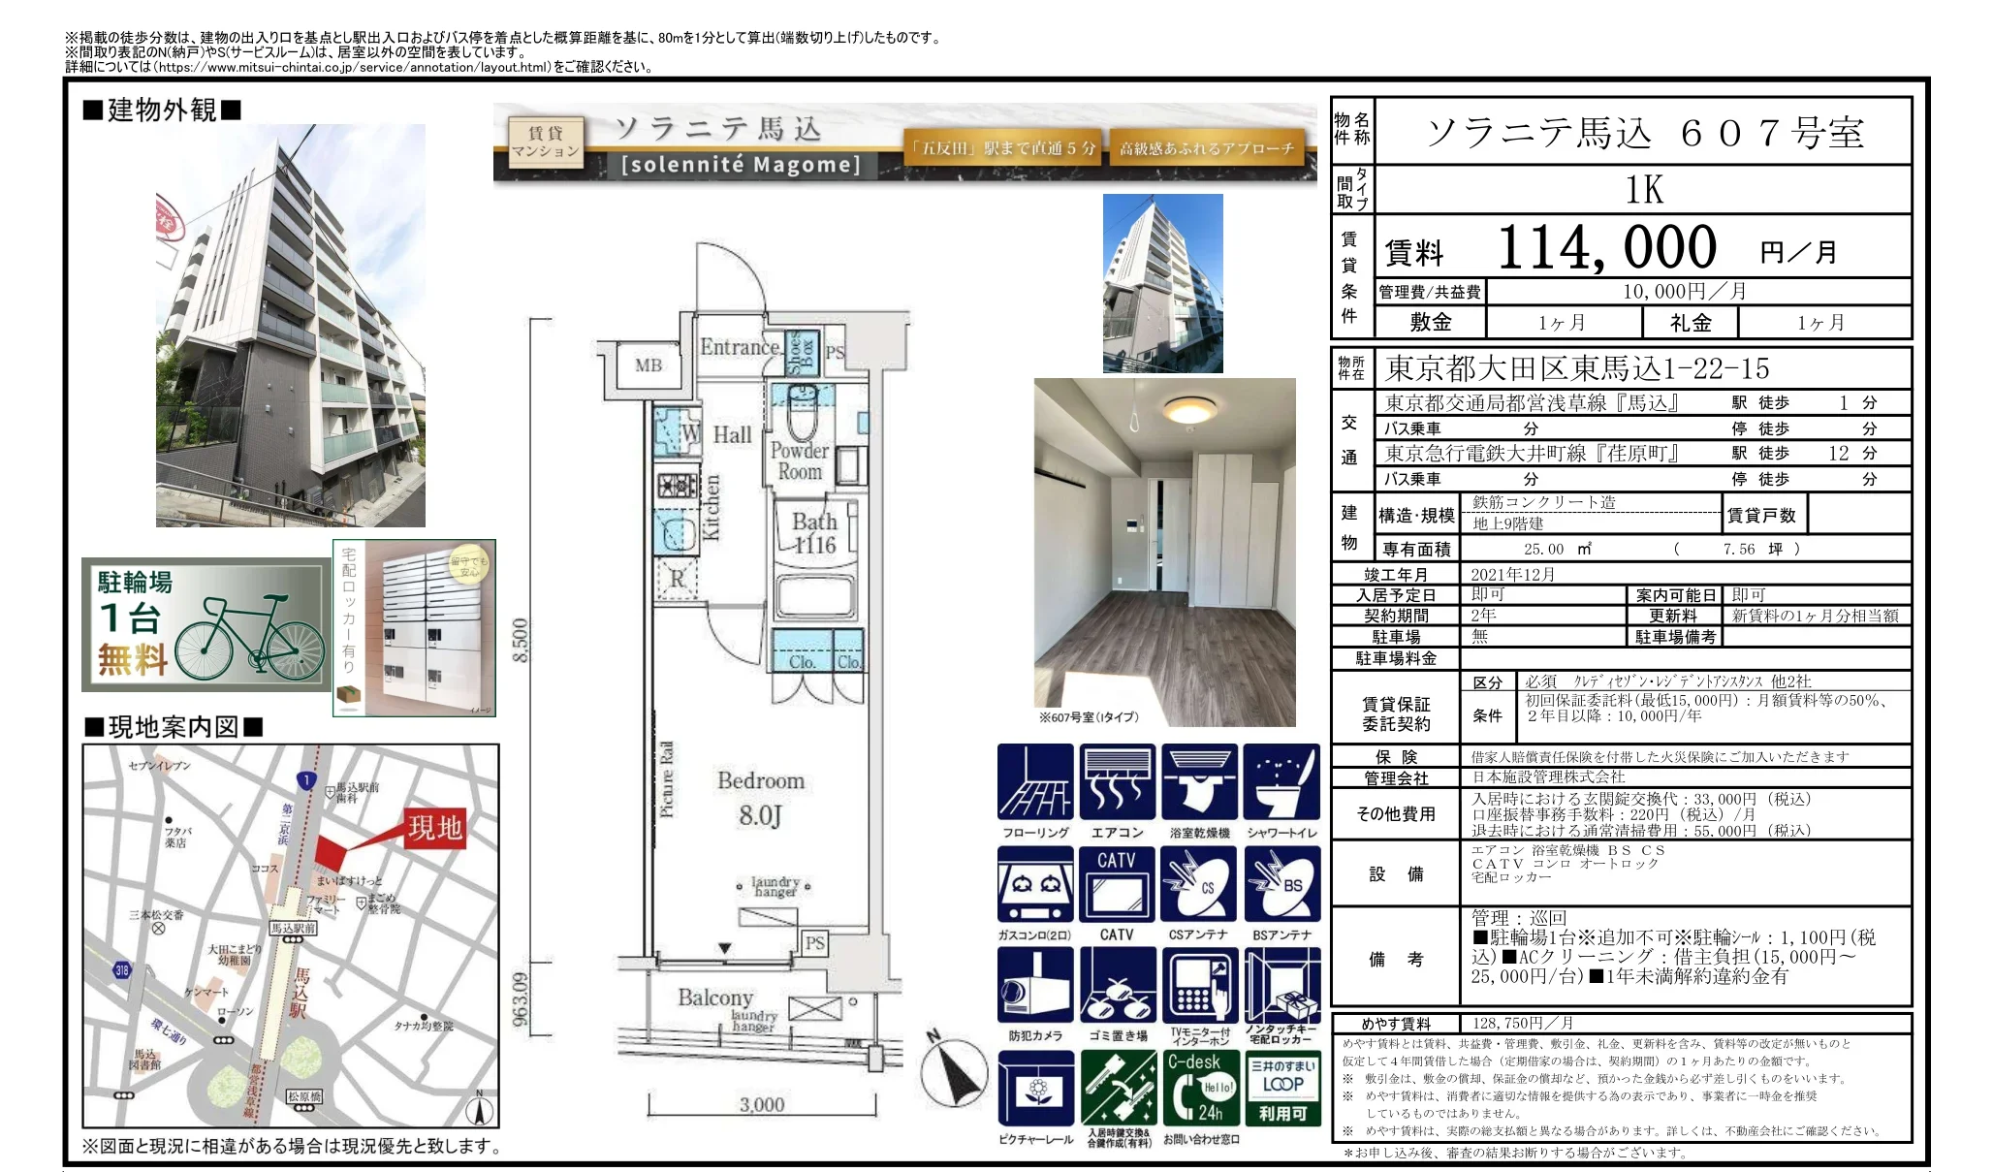The height and width of the screenshot is (1172, 1993).
Task: Click the ピクチャーレール picture rail icon
Action: pos(1034,1088)
